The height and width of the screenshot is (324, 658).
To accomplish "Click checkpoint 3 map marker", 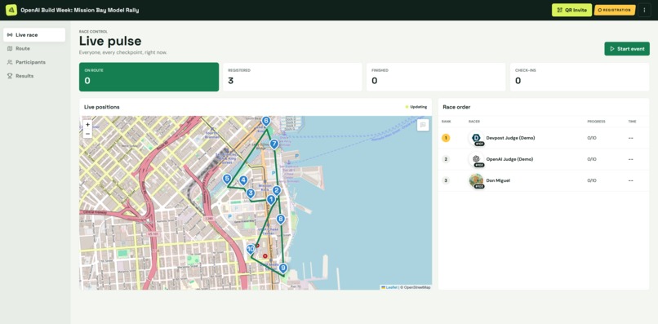I will pyautogui.click(x=251, y=194).
